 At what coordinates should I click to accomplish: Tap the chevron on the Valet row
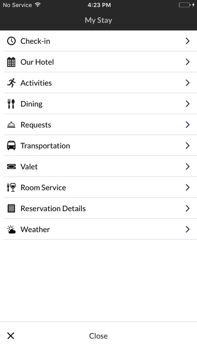tap(187, 166)
